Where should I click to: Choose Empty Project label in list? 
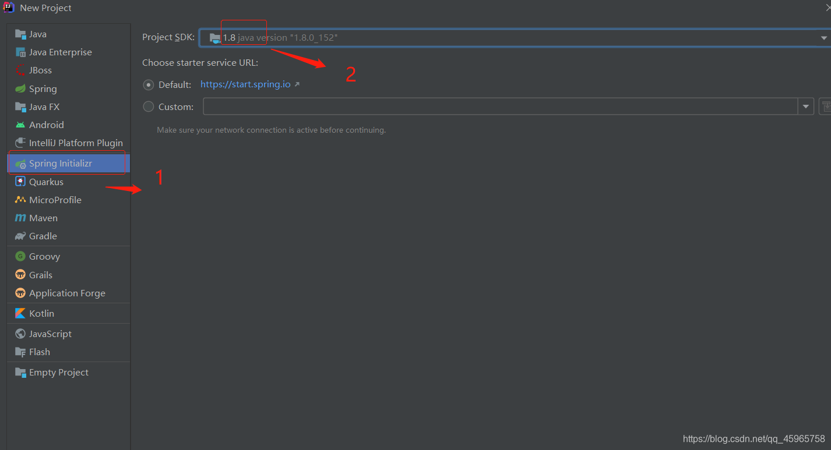(x=59, y=373)
